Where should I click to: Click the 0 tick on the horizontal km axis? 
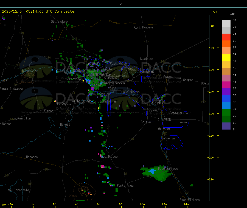33,204
